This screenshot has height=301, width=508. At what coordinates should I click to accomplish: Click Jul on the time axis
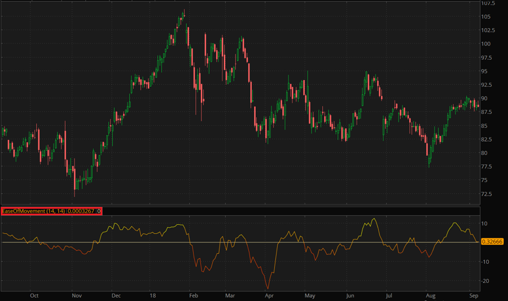click(x=388, y=295)
